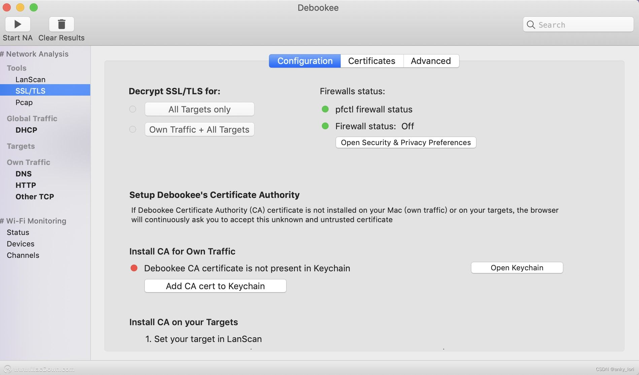Click the red CA certificate status indicator

point(134,268)
